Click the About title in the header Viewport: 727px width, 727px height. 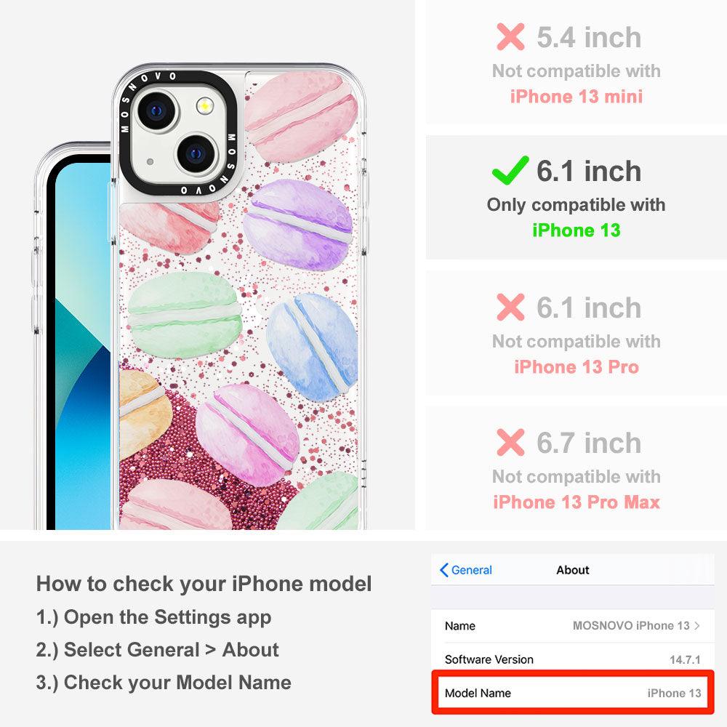(573, 570)
